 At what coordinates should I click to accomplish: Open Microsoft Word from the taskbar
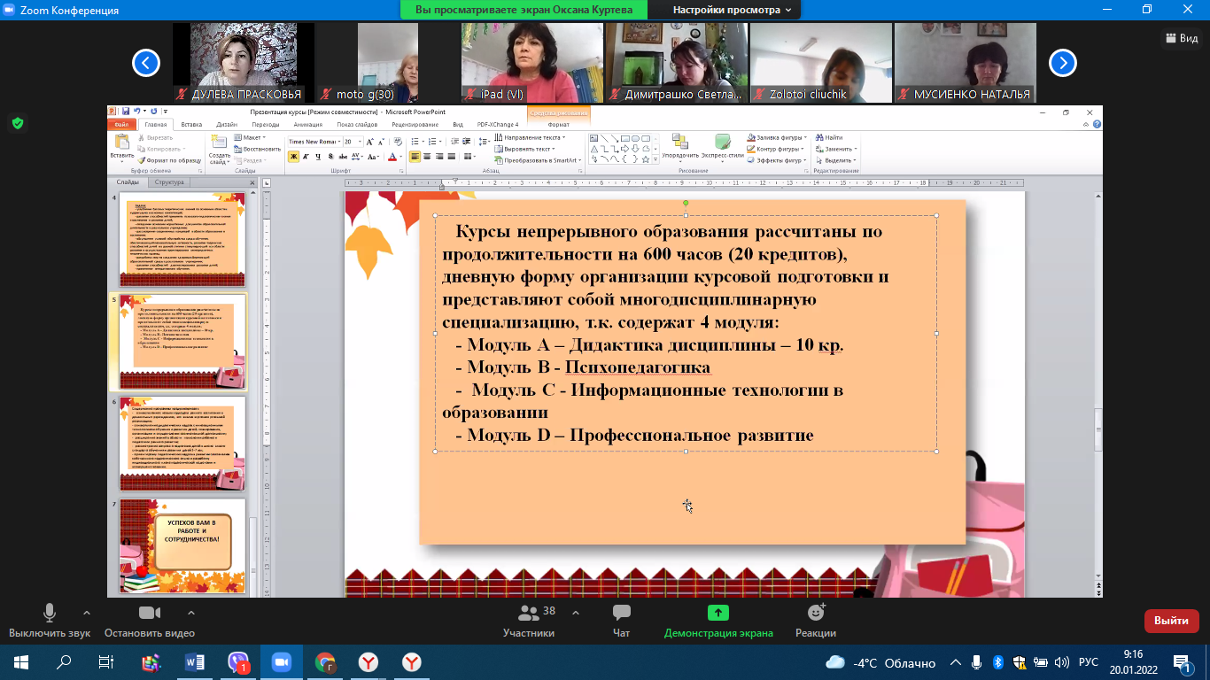tap(195, 662)
